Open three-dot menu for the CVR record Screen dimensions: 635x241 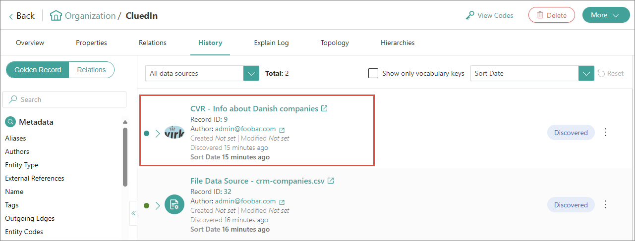605,133
